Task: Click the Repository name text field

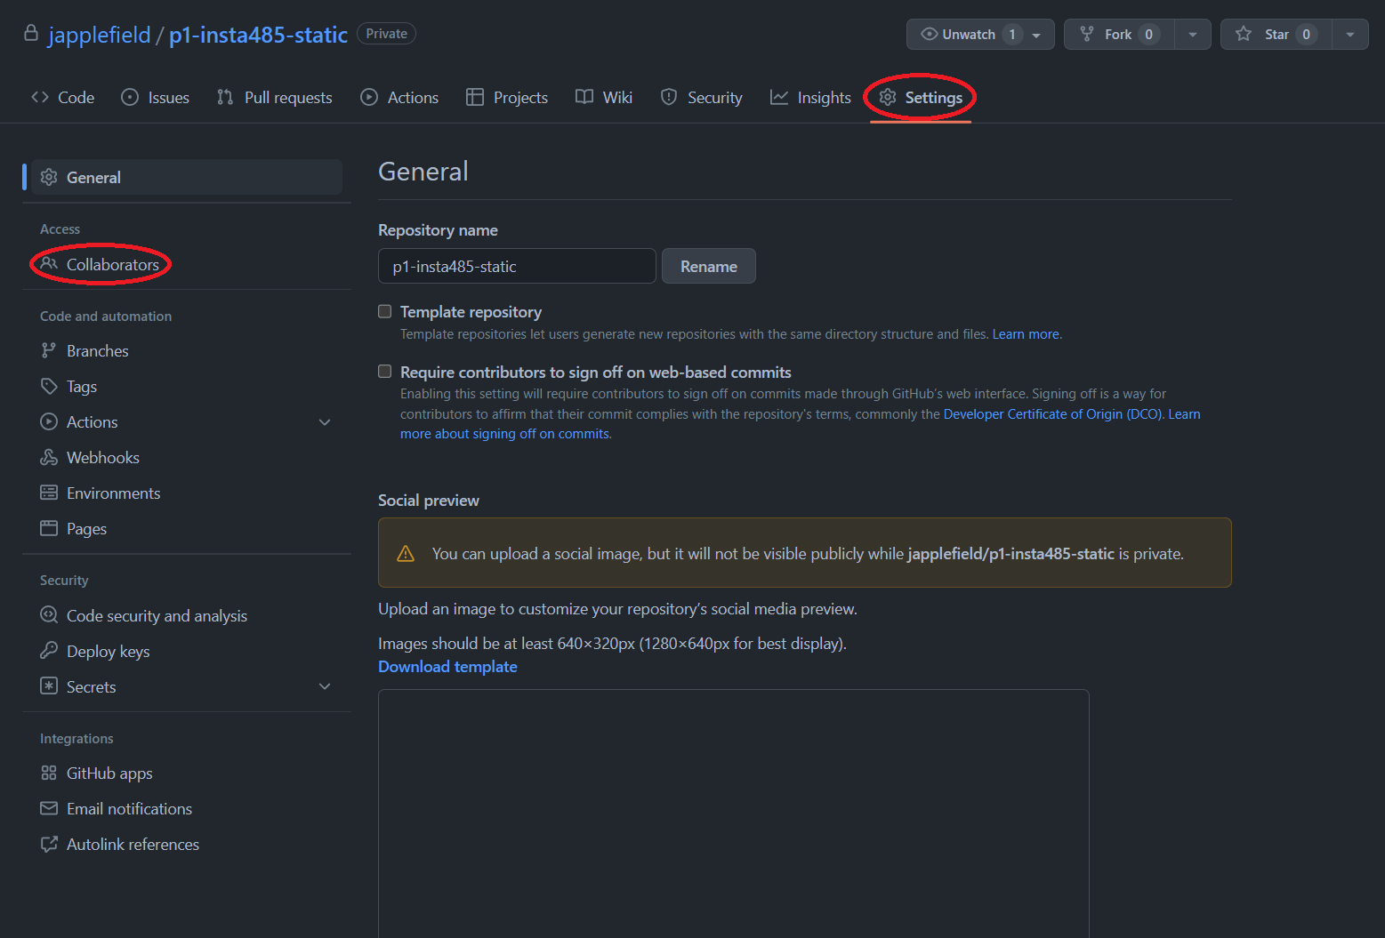Action: 517,266
